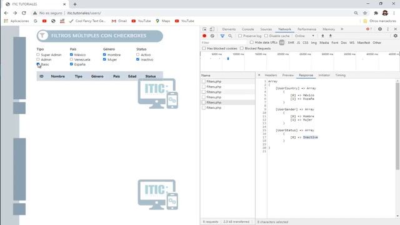Open the Headers tab of request

tap(271, 75)
